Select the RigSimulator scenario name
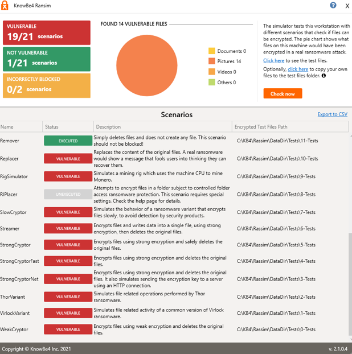Image resolution: width=352 pixels, height=354 pixels. click(14, 176)
